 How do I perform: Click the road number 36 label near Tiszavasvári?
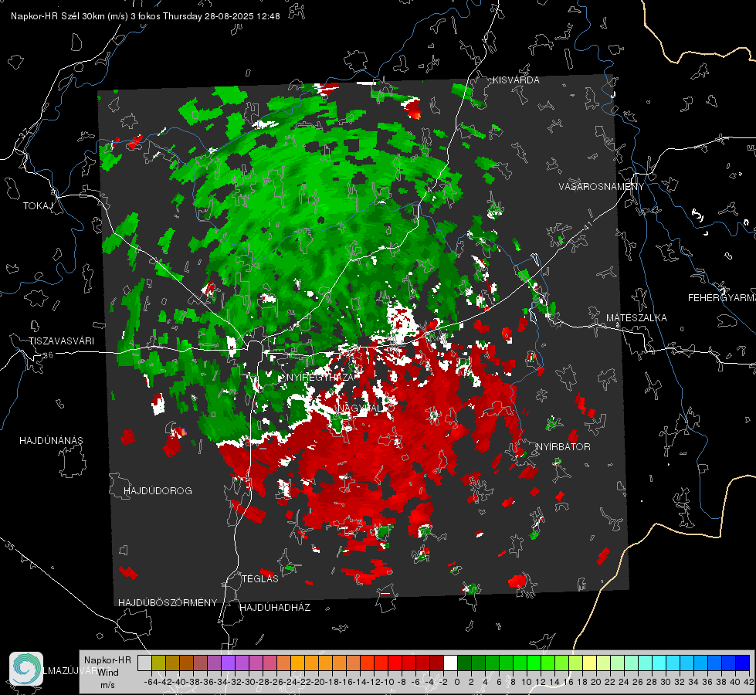click(48, 355)
